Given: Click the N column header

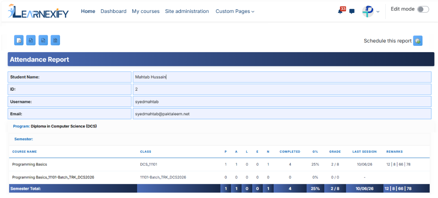Looking at the screenshot, I should point(268,152).
